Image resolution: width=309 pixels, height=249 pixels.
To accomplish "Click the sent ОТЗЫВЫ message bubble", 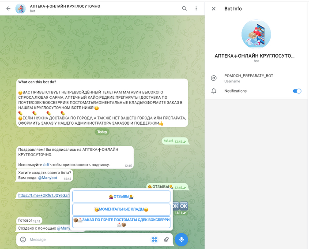I will click(x=167, y=187).
